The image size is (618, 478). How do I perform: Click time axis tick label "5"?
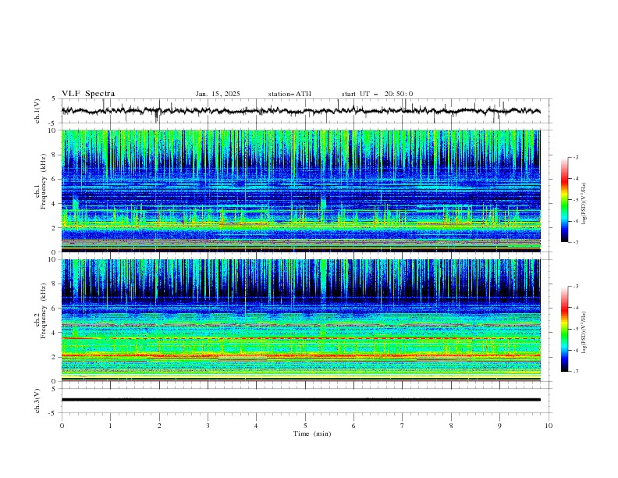coord(305,426)
